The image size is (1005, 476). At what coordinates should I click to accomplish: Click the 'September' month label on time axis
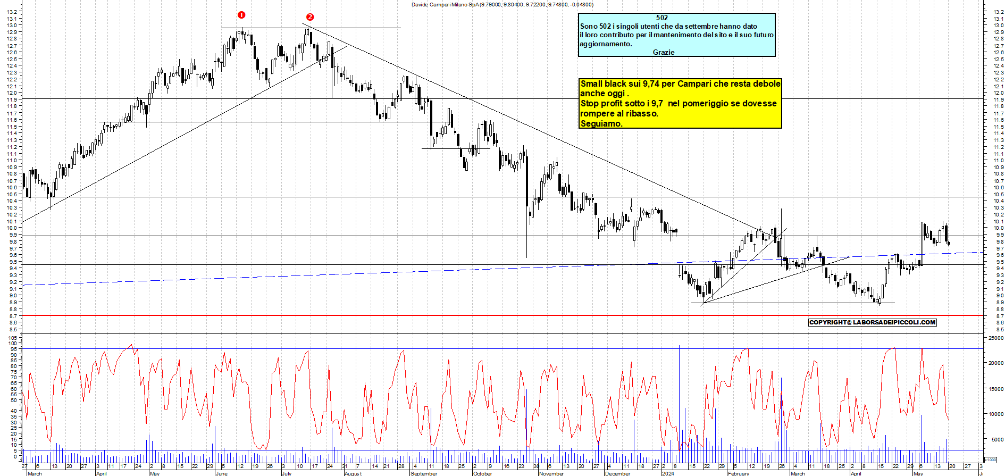pos(424,473)
